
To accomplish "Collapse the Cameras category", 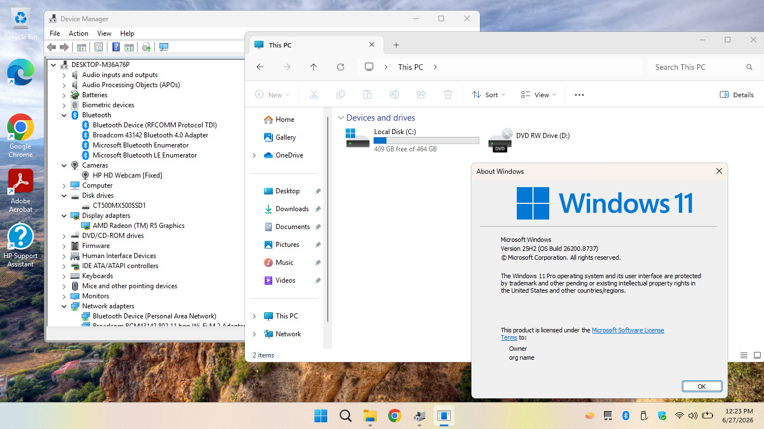I will (x=64, y=165).
